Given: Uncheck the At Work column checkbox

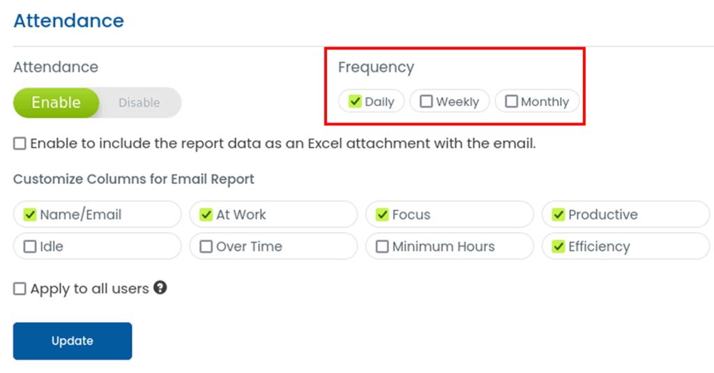Looking at the screenshot, I should 206,215.
